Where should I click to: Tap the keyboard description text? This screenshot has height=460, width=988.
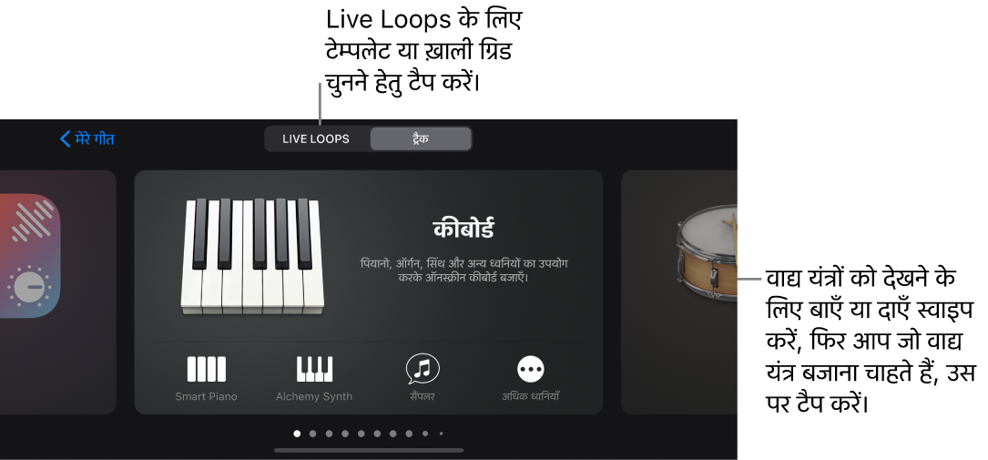point(463,271)
